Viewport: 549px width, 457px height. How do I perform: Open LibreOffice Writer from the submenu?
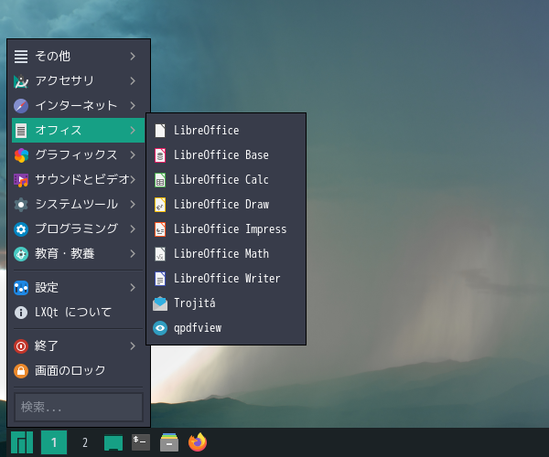coord(226,279)
